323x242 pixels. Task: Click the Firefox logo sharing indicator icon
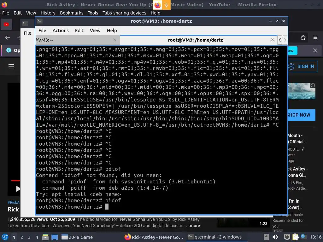coord(158,5)
